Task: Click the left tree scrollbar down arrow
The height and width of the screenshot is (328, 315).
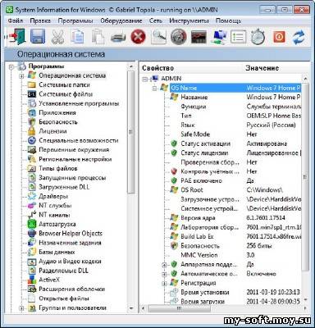Action: tap(131, 308)
